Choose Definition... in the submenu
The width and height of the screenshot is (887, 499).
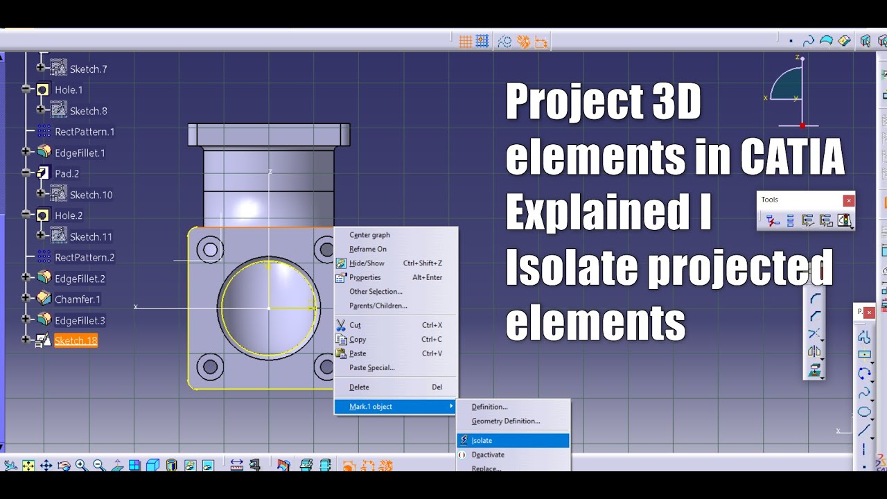[513, 407]
